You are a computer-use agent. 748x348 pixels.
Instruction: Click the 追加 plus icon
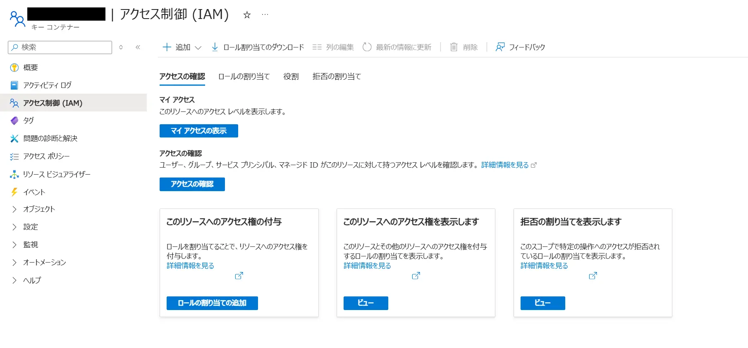click(167, 47)
